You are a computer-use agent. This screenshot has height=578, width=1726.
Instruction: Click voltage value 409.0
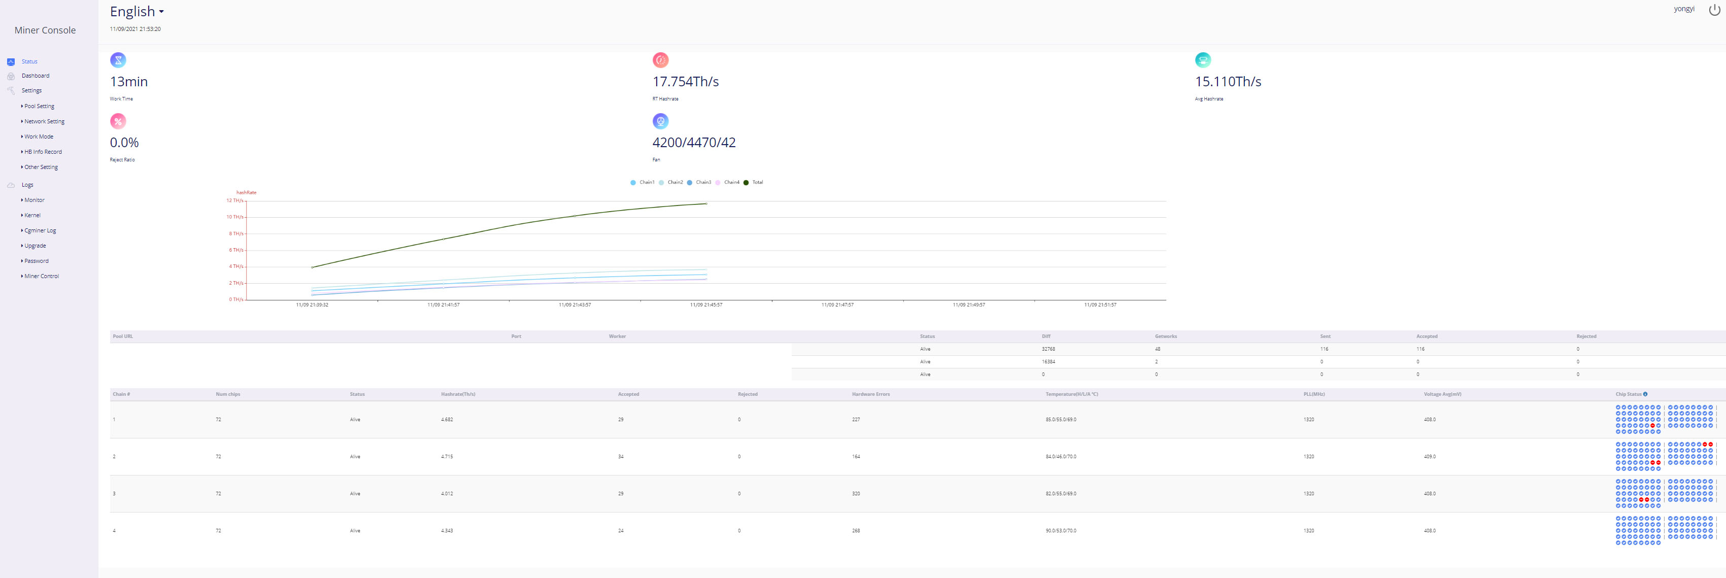(x=1429, y=457)
